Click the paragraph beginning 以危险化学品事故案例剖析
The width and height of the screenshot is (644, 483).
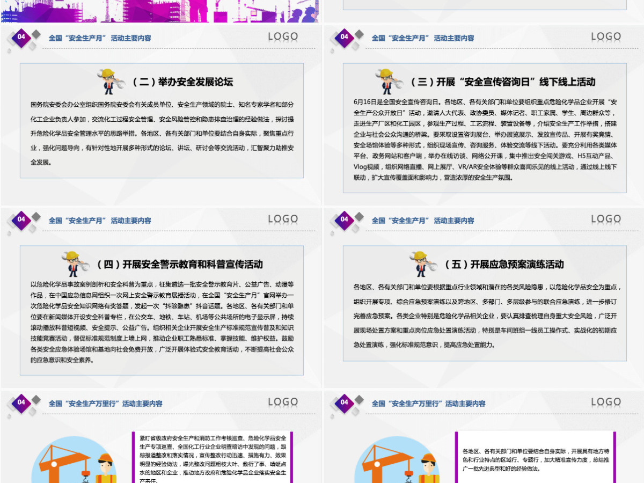click(x=162, y=322)
